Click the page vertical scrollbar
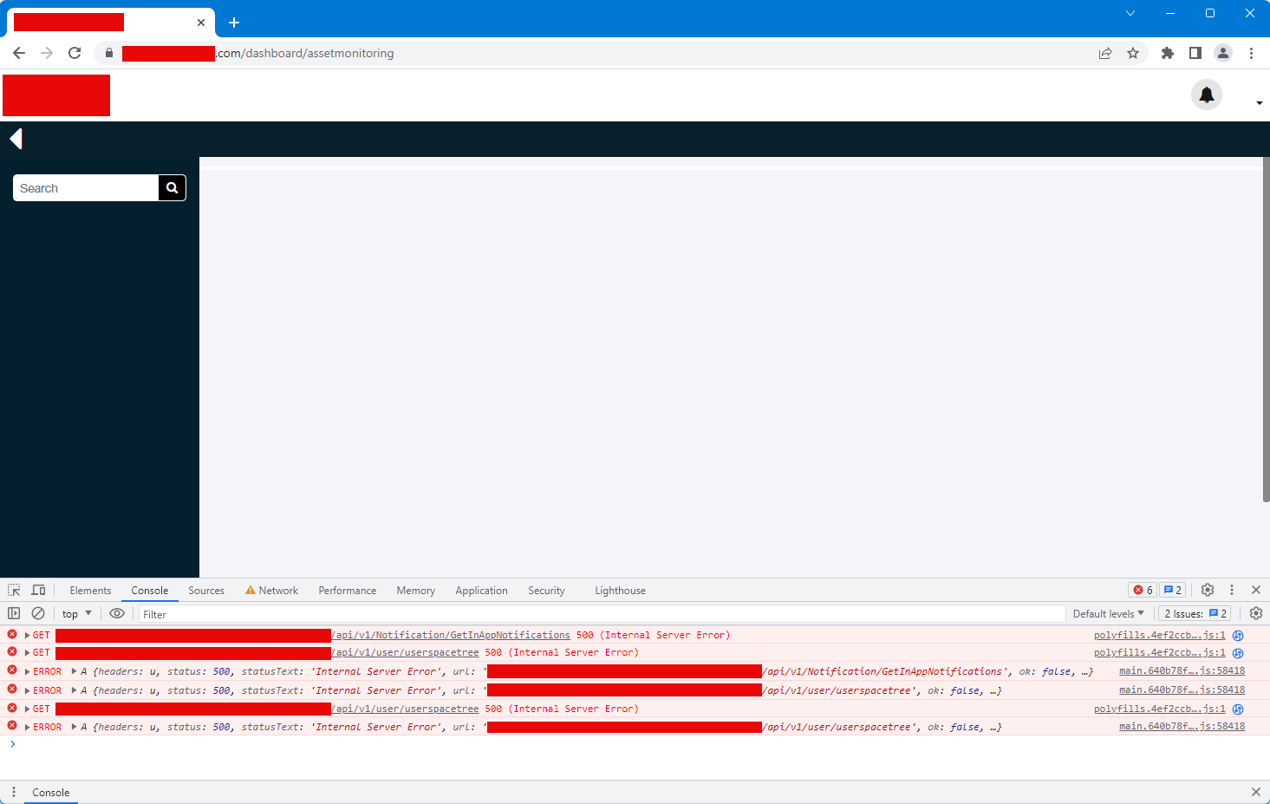This screenshot has height=804, width=1270. point(1266,330)
